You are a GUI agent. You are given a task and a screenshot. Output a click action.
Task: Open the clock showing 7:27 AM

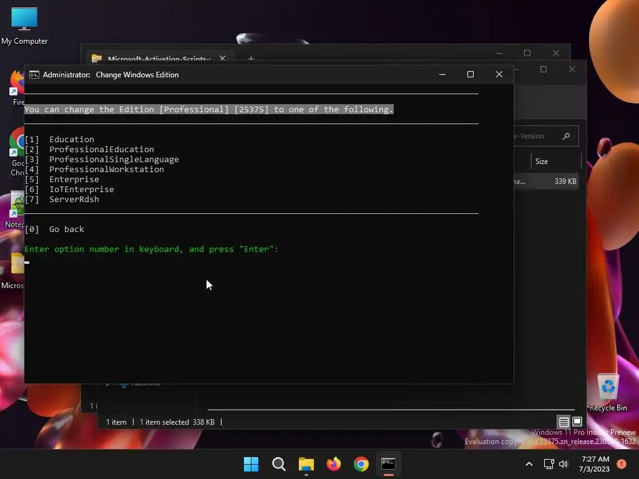pos(594,464)
